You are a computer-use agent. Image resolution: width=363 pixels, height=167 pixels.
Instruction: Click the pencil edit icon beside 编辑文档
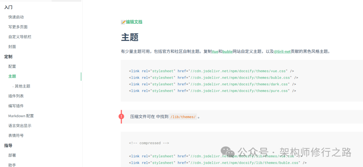click(x=123, y=22)
